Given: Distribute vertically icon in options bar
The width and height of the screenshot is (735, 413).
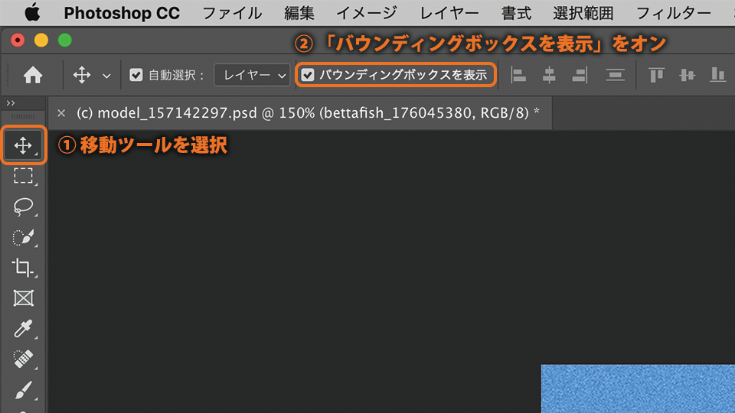Looking at the screenshot, I should coord(615,75).
